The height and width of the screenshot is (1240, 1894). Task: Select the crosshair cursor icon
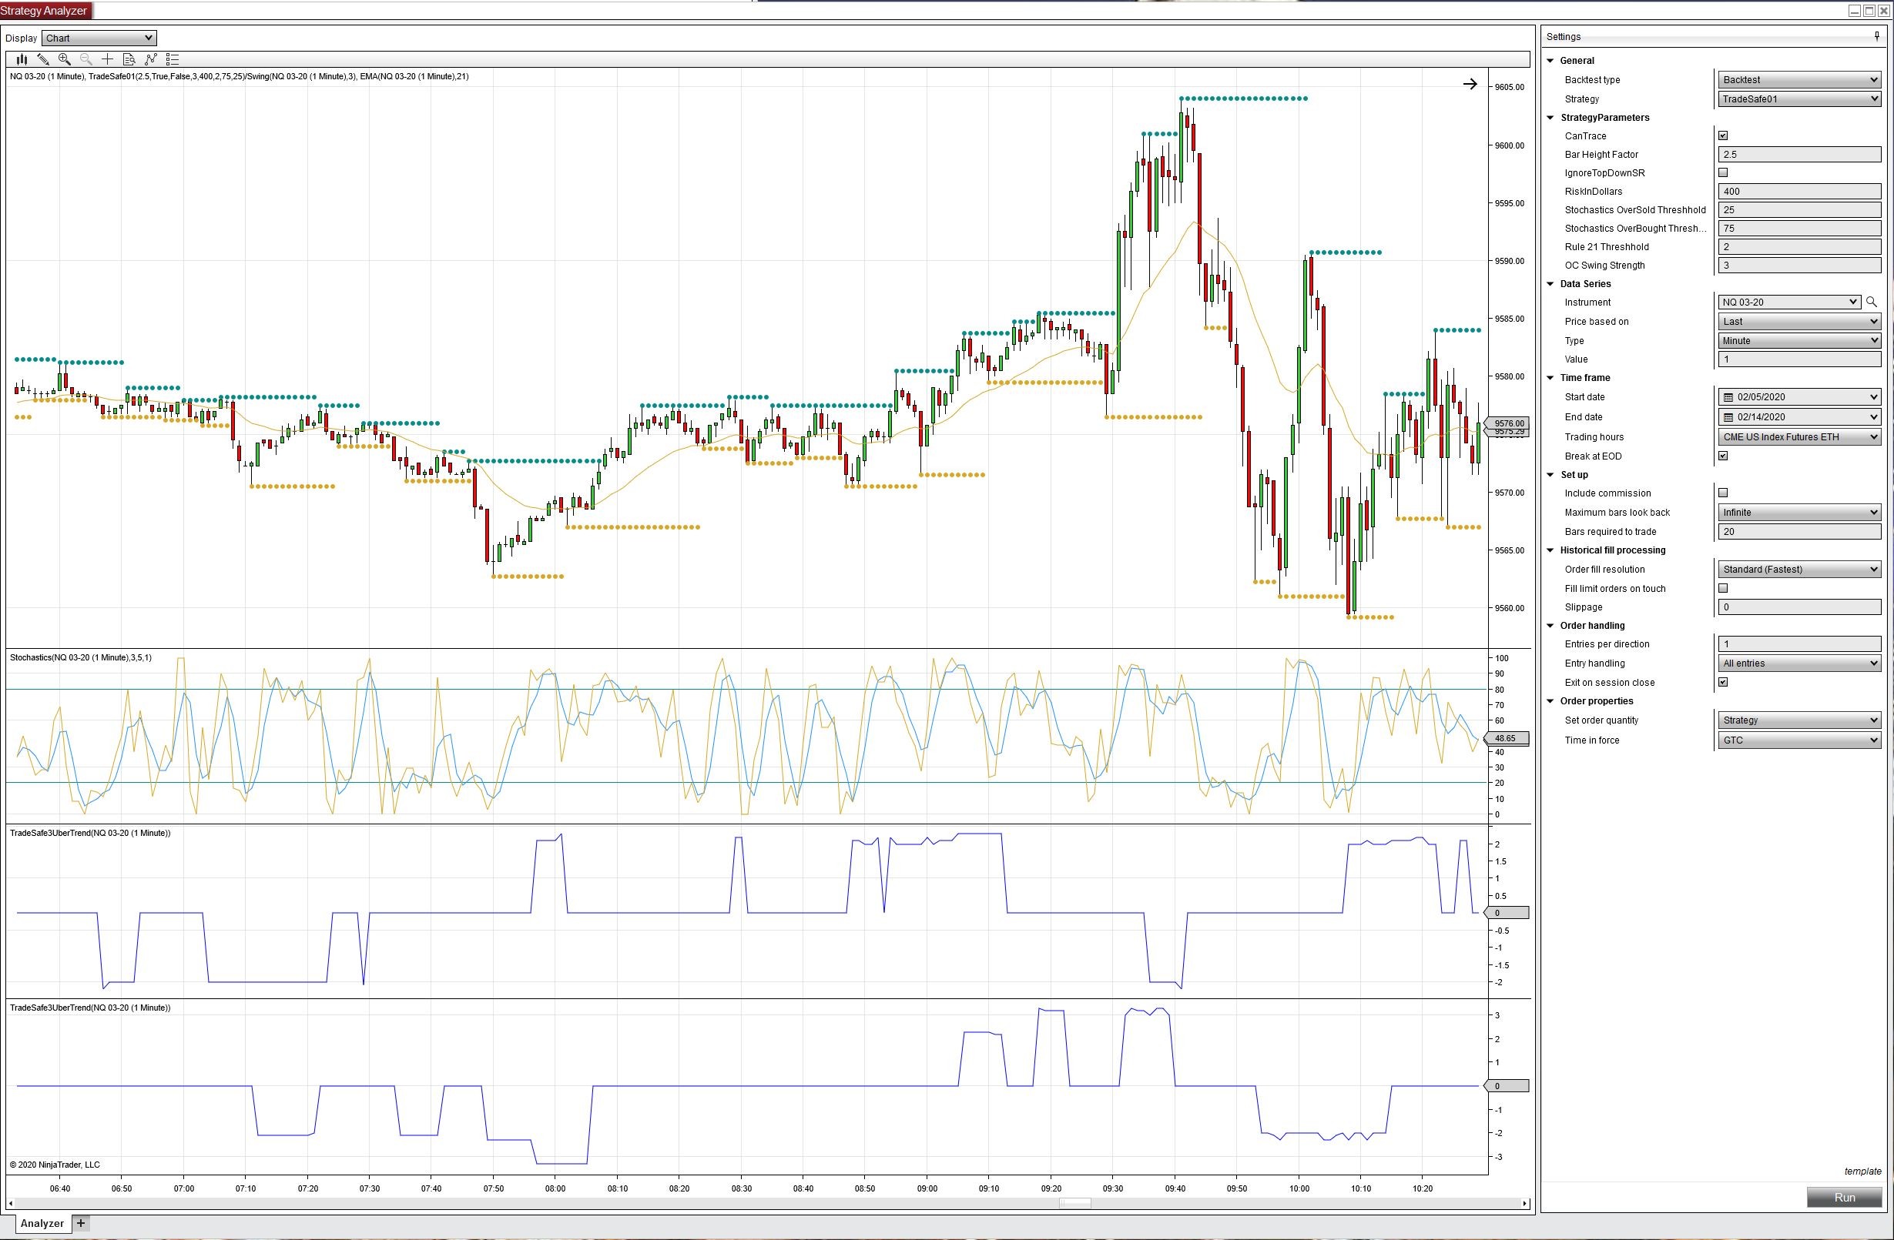coord(107,58)
